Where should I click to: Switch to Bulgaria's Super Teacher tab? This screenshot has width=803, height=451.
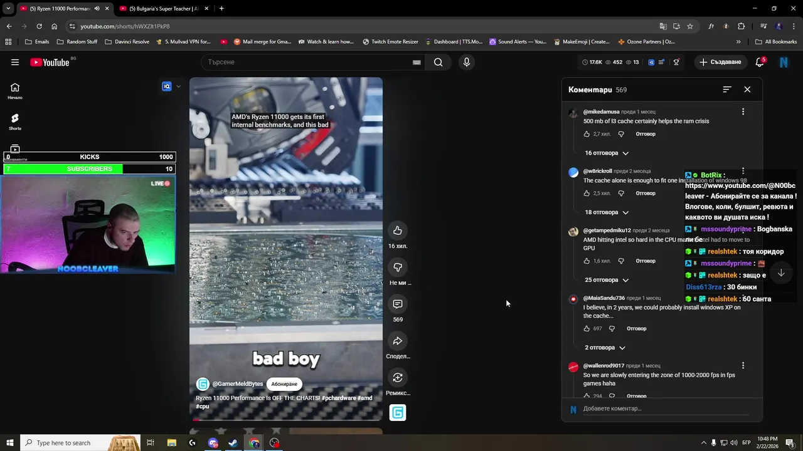click(x=163, y=9)
